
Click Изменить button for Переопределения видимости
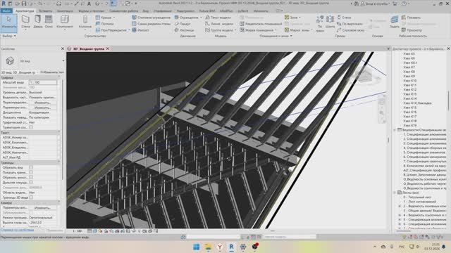coord(42,103)
